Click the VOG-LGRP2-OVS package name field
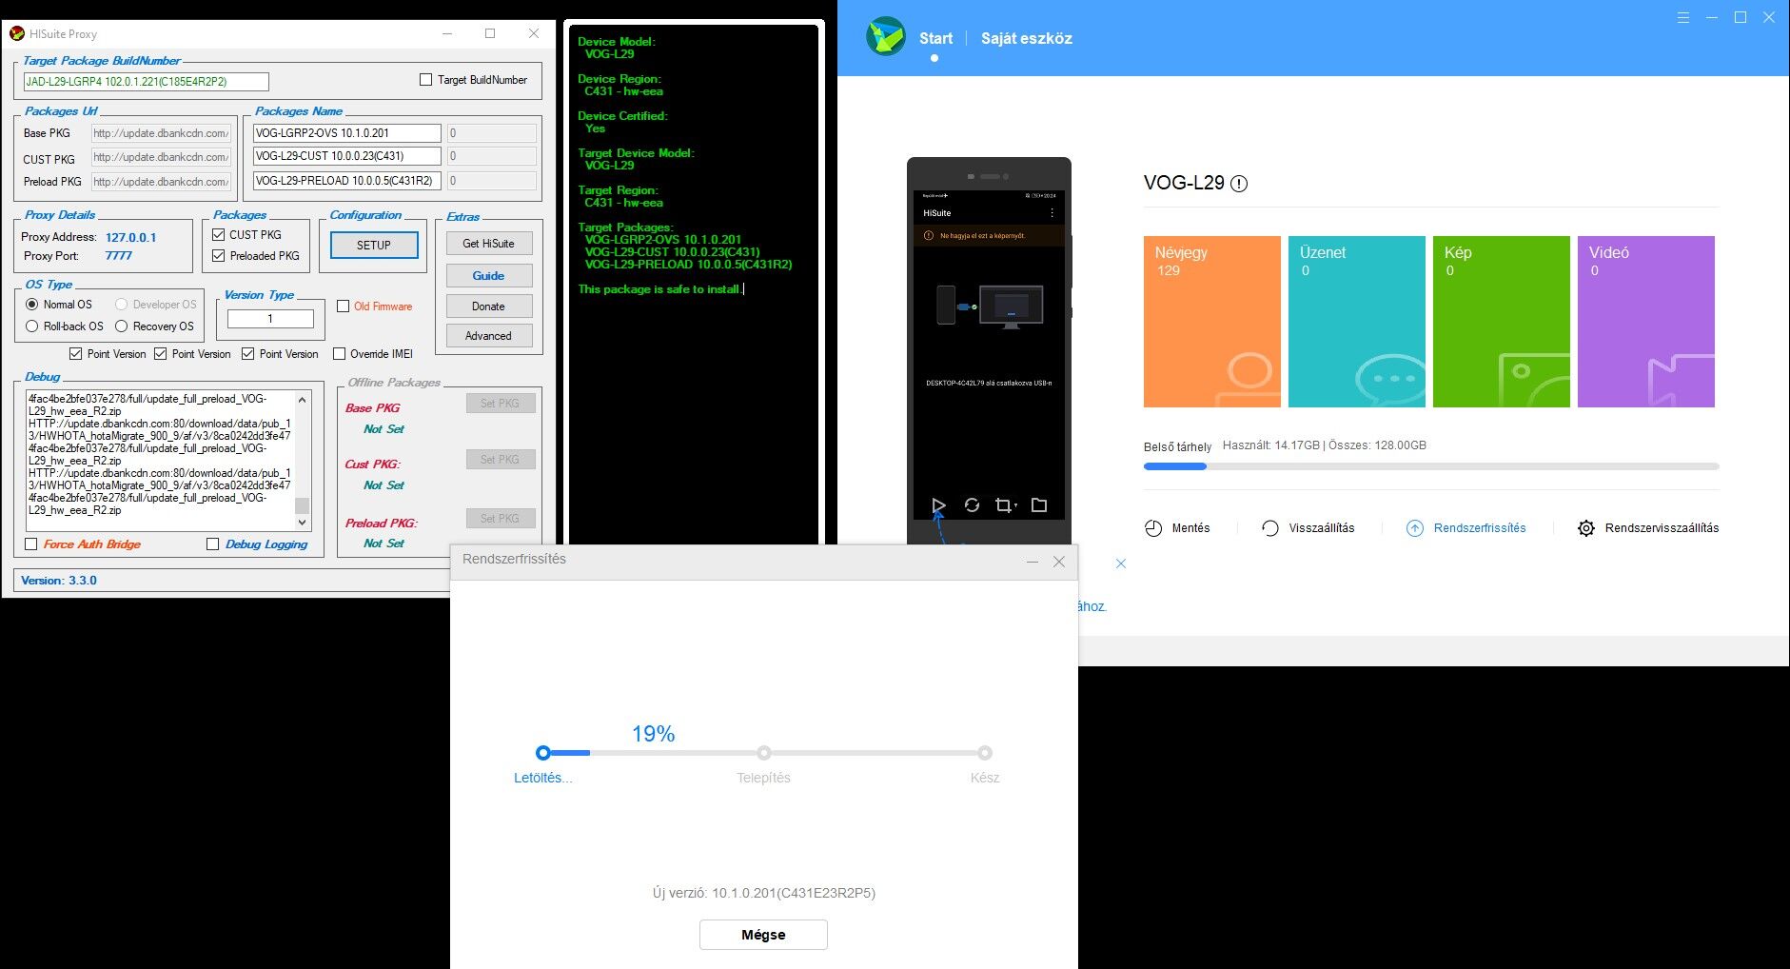 click(x=347, y=133)
